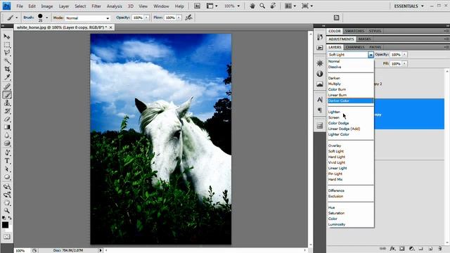Select the Clone Stamp tool
The image size is (450, 253).
pyautogui.click(x=7, y=103)
